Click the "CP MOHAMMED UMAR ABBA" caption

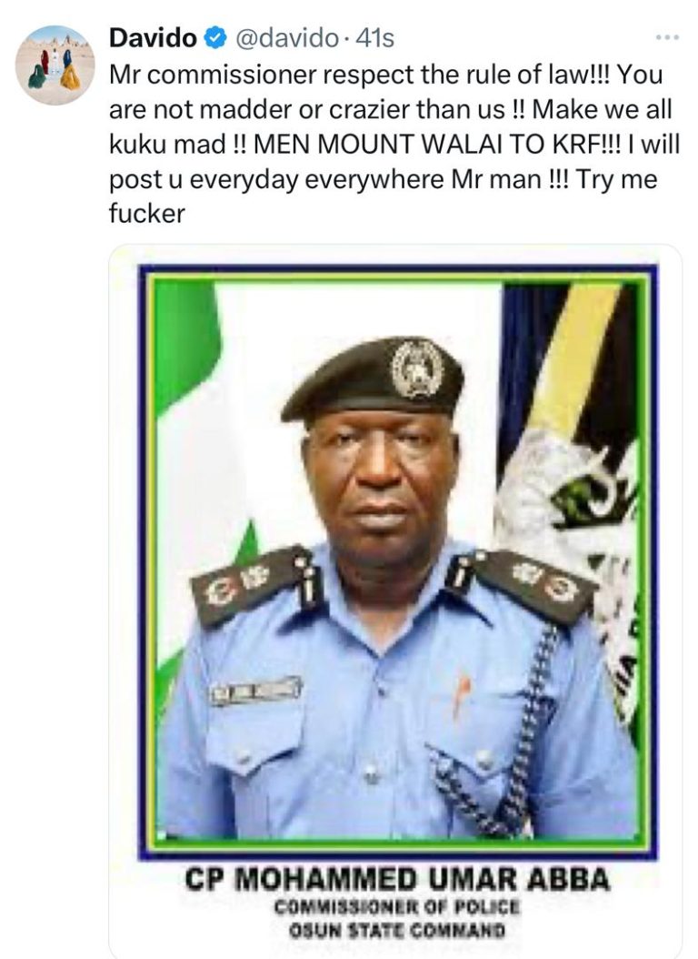(397, 880)
